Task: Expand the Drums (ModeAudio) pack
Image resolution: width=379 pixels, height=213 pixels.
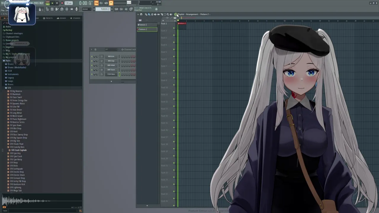Action: (x=17, y=67)
